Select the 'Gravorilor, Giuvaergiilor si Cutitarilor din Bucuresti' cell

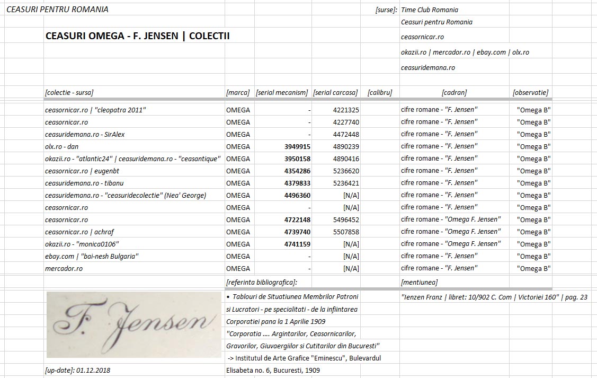coord(303,346)
